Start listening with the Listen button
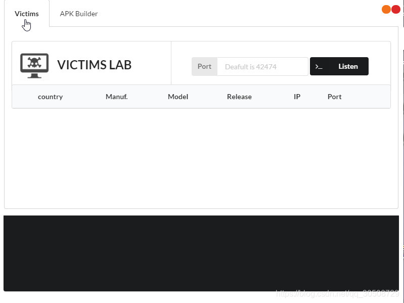 pyautogui.click(x=339, y=66)
